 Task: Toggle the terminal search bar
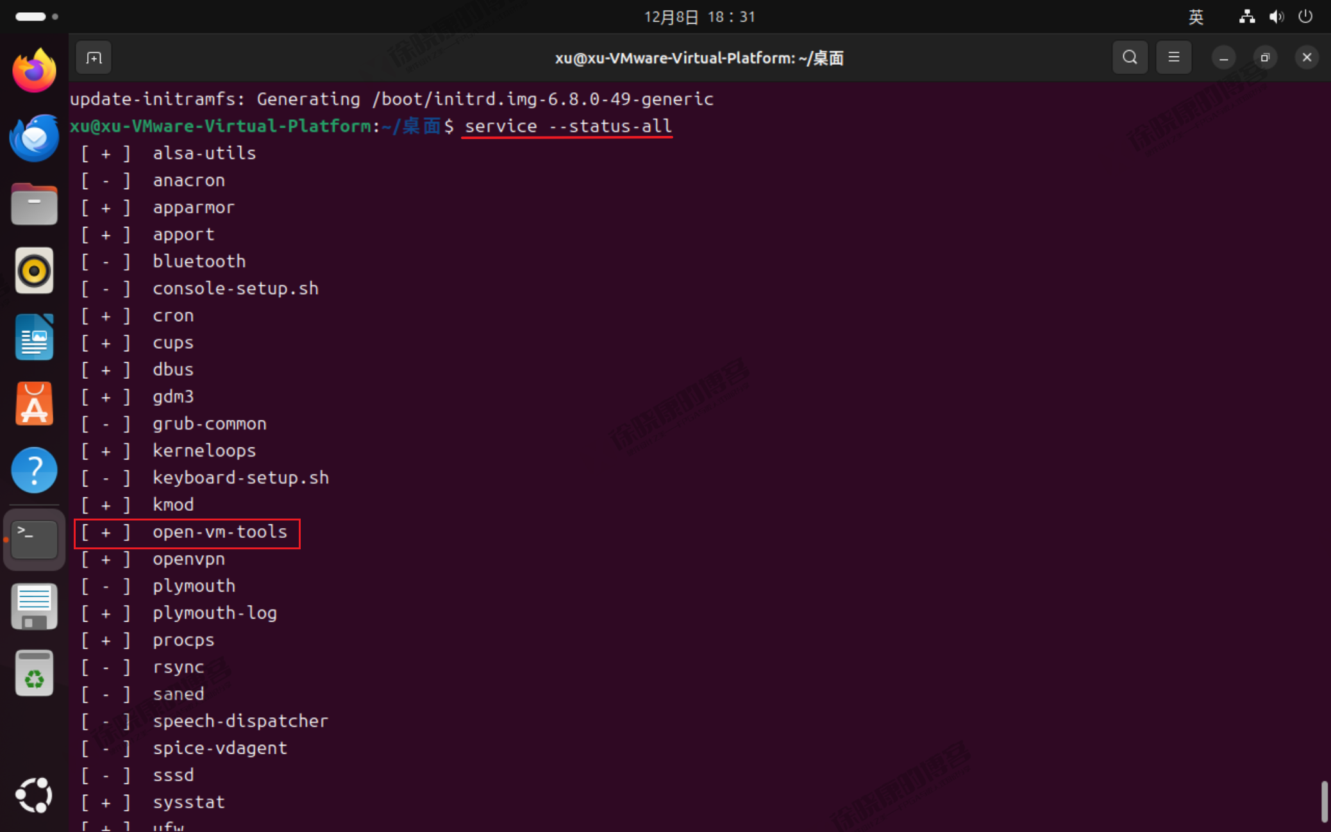pyautogui.click(x=1130, y=57)
